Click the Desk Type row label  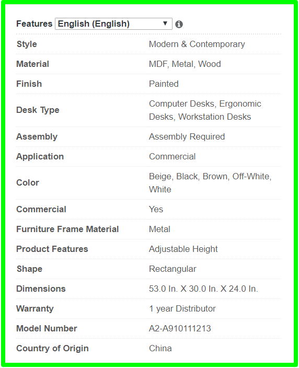pos(38,110)
